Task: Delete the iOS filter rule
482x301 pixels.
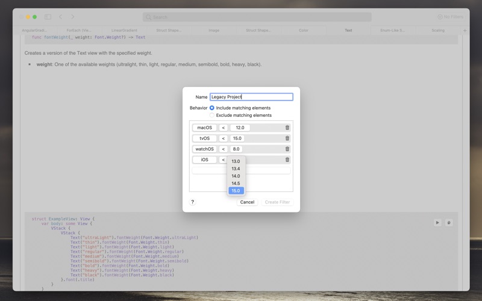Action: click(x=287, y=160)
